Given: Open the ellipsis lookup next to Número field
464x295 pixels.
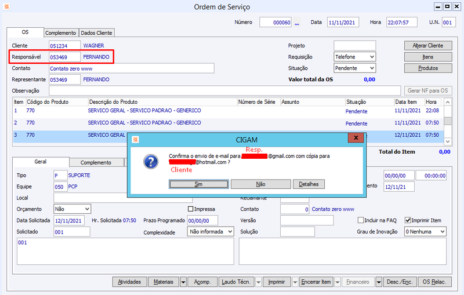Looking at the screenshot, I should [x=297, y=23].
